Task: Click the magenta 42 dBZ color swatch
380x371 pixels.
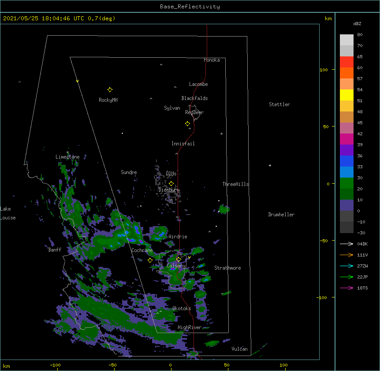Action: click(x=346, y=139)
